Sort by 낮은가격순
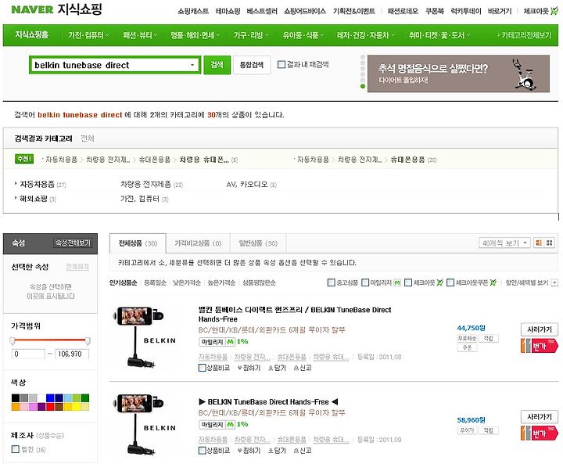The image size is (563, 464). (x=187, y=282)
